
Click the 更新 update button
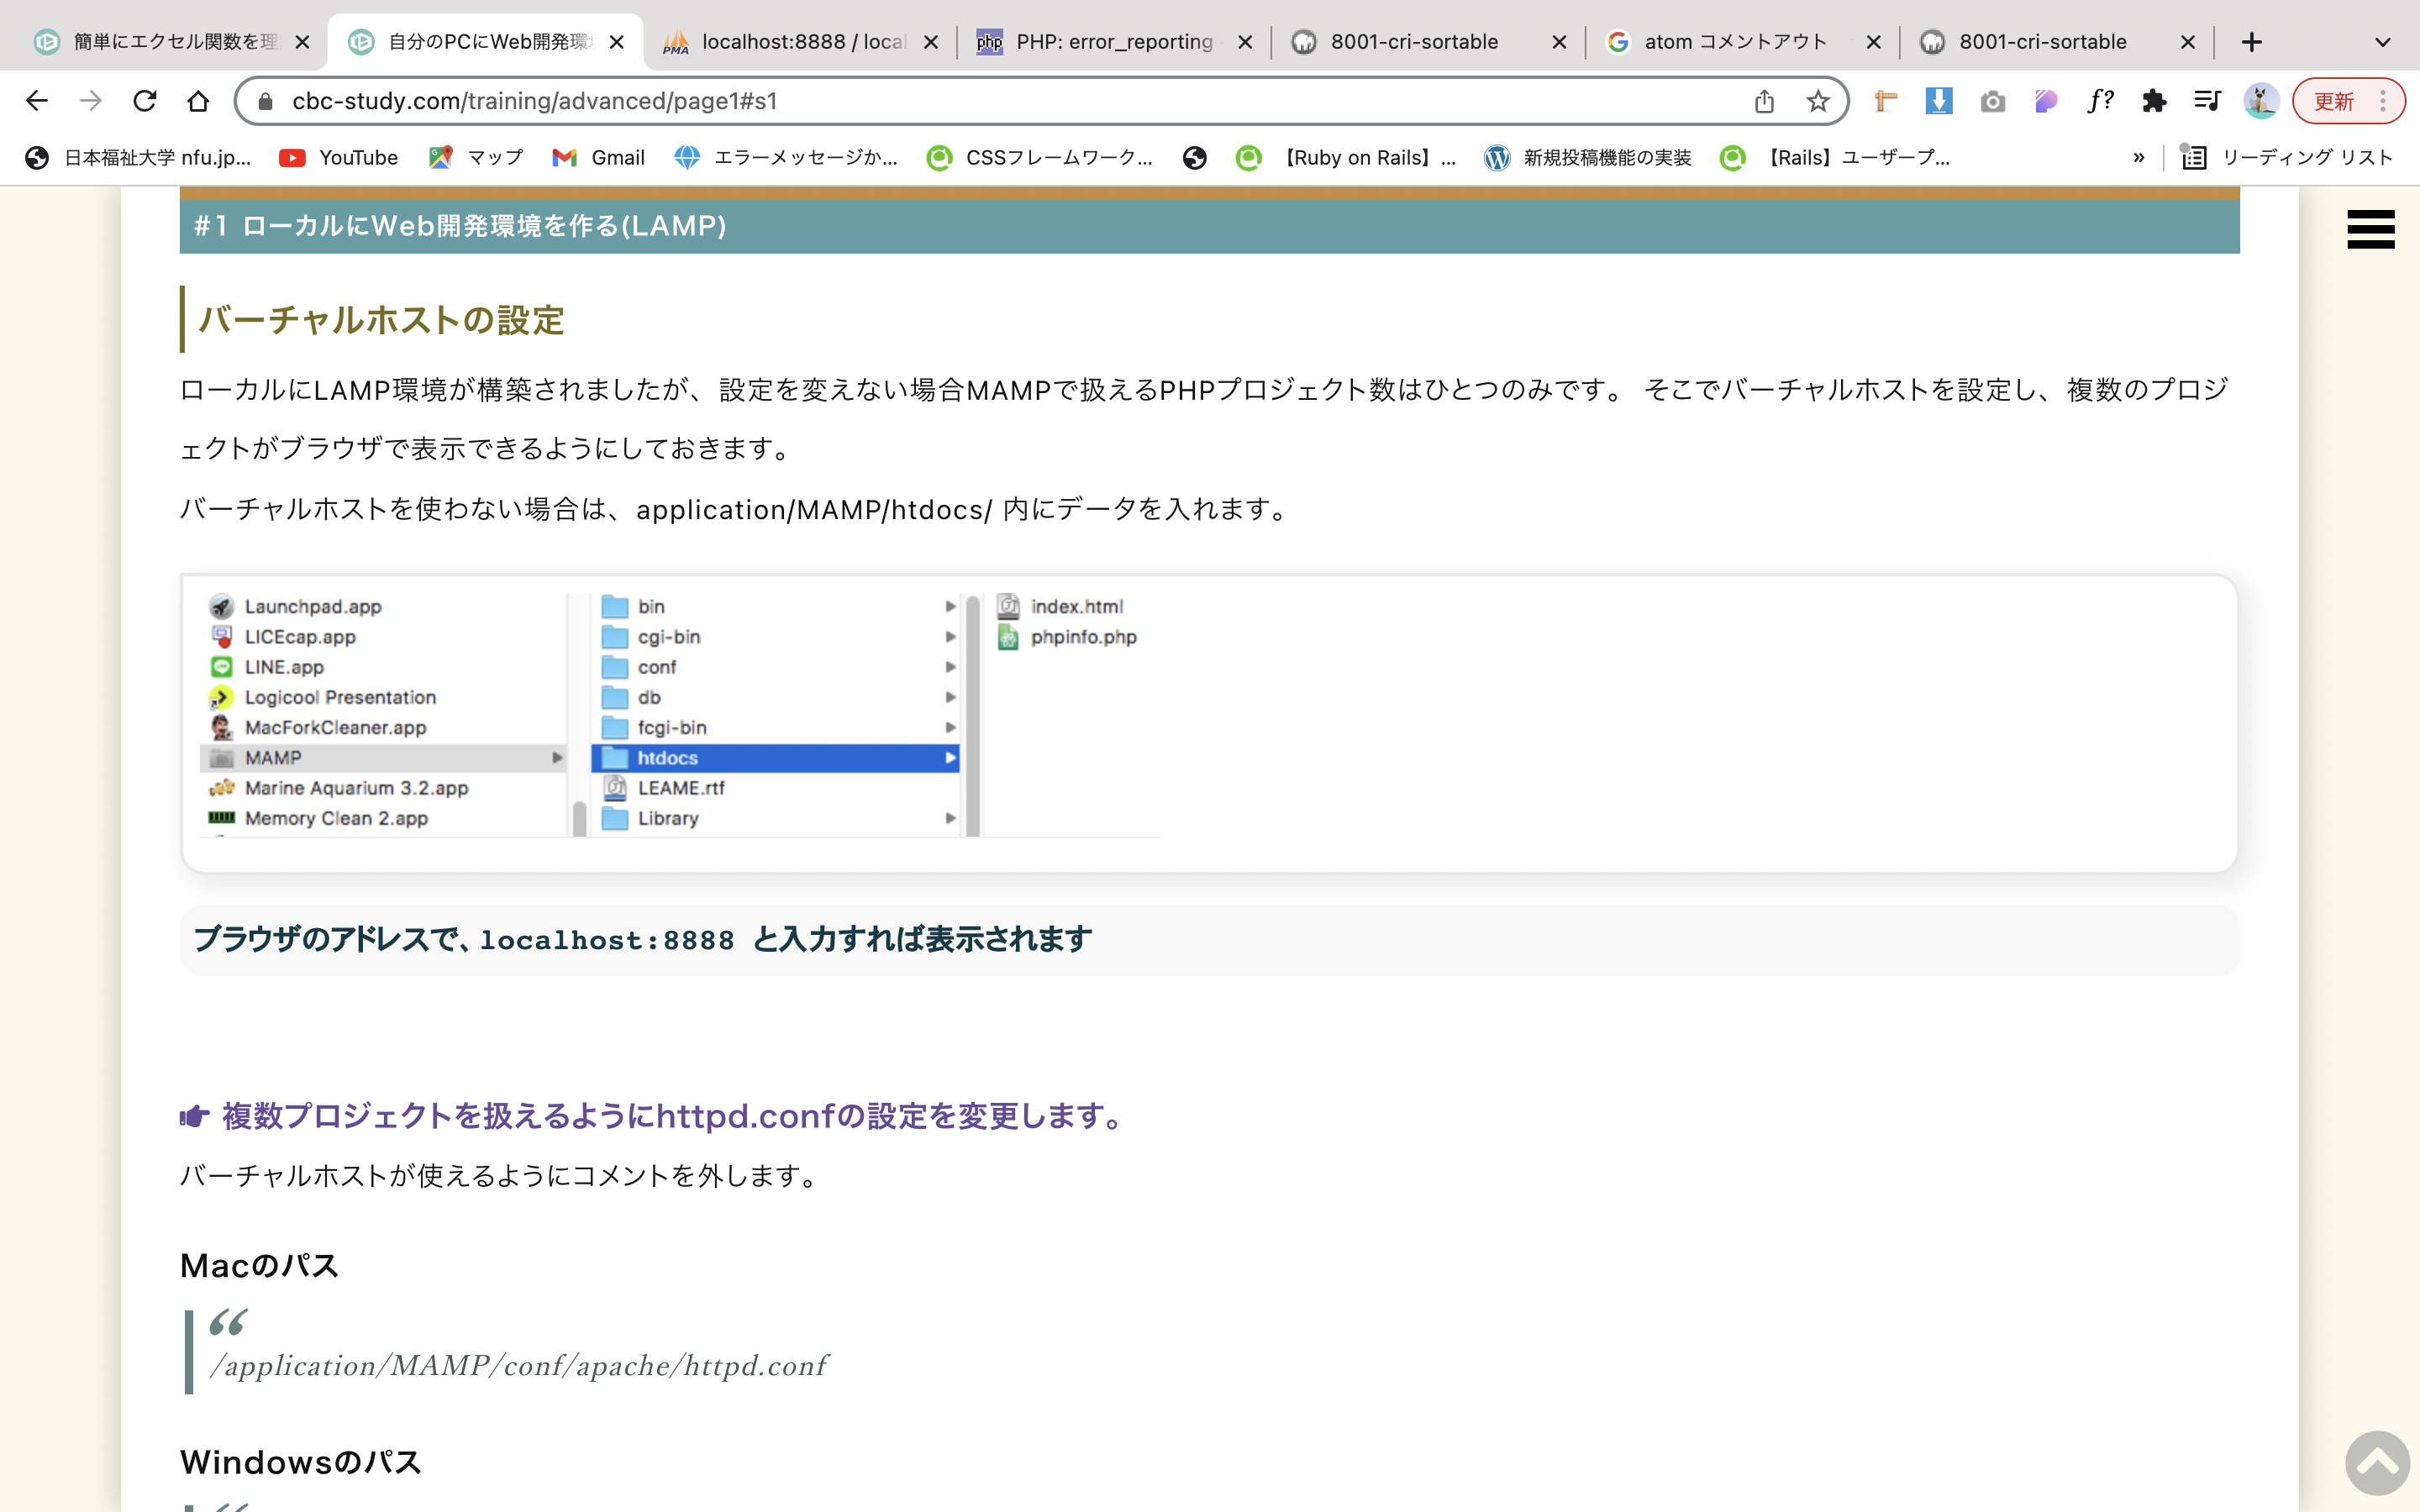pyautogui.click(x=2334, y=101)
